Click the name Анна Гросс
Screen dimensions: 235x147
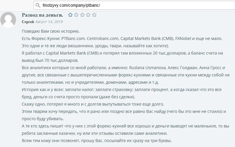coord(210,68)
